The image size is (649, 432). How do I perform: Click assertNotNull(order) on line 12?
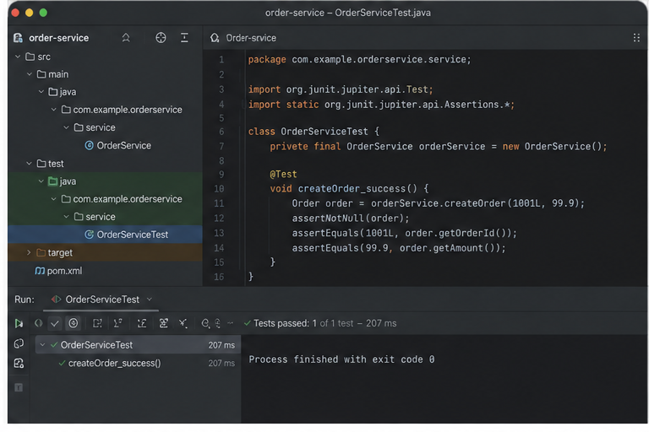pyautogui.click(x=347, y=219)
